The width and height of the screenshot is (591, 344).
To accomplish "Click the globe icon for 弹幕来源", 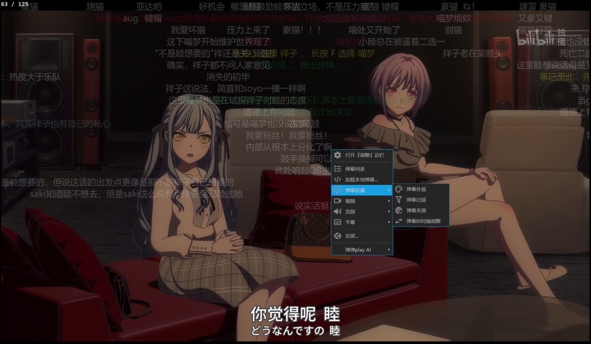I will click(399, 211).
